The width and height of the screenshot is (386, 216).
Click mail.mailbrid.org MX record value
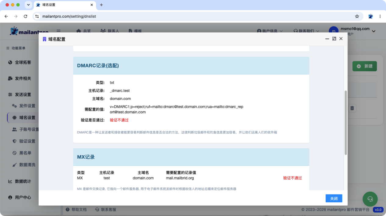coord(180,178)
